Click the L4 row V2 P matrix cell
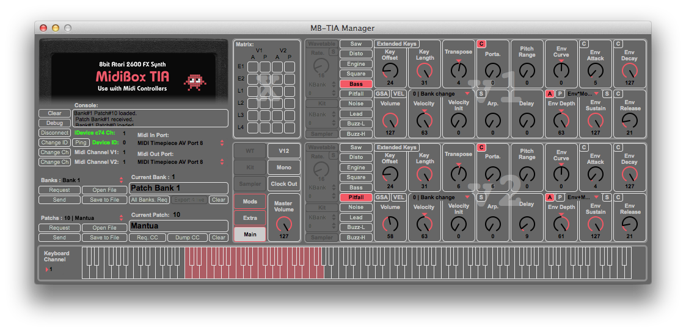Image resolution: width=686 pixels, height=332 pixels. click(x=289, y=128)
